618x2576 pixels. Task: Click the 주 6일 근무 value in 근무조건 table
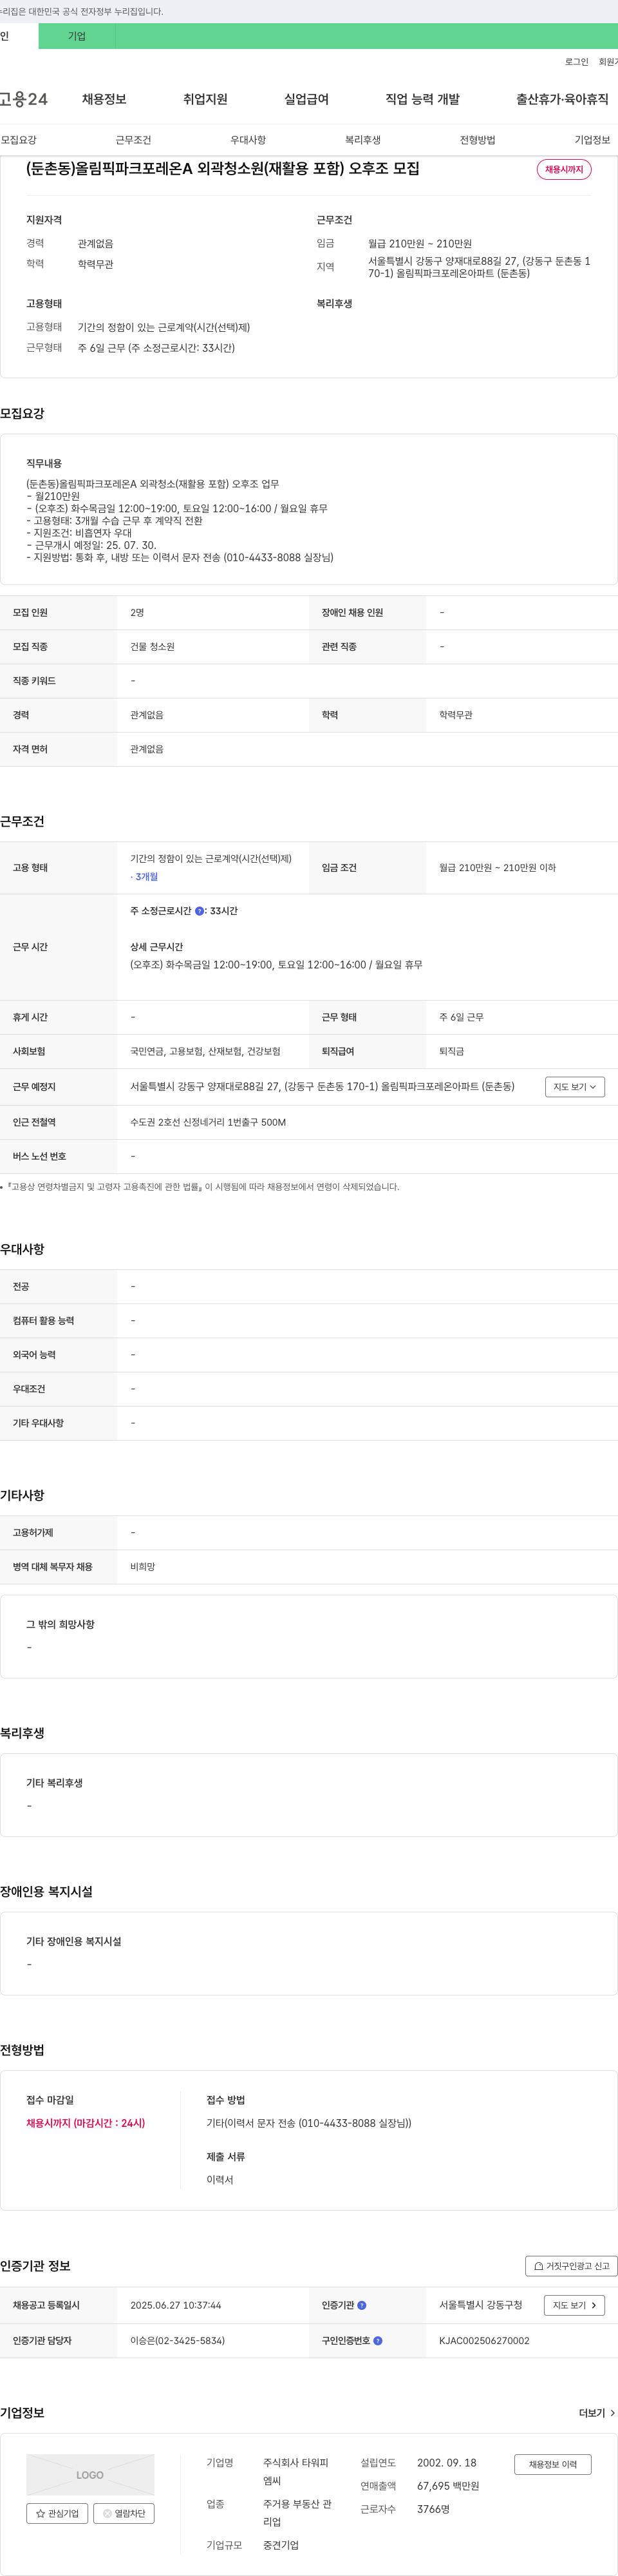pyautogui.click(x=462, y=1017)
